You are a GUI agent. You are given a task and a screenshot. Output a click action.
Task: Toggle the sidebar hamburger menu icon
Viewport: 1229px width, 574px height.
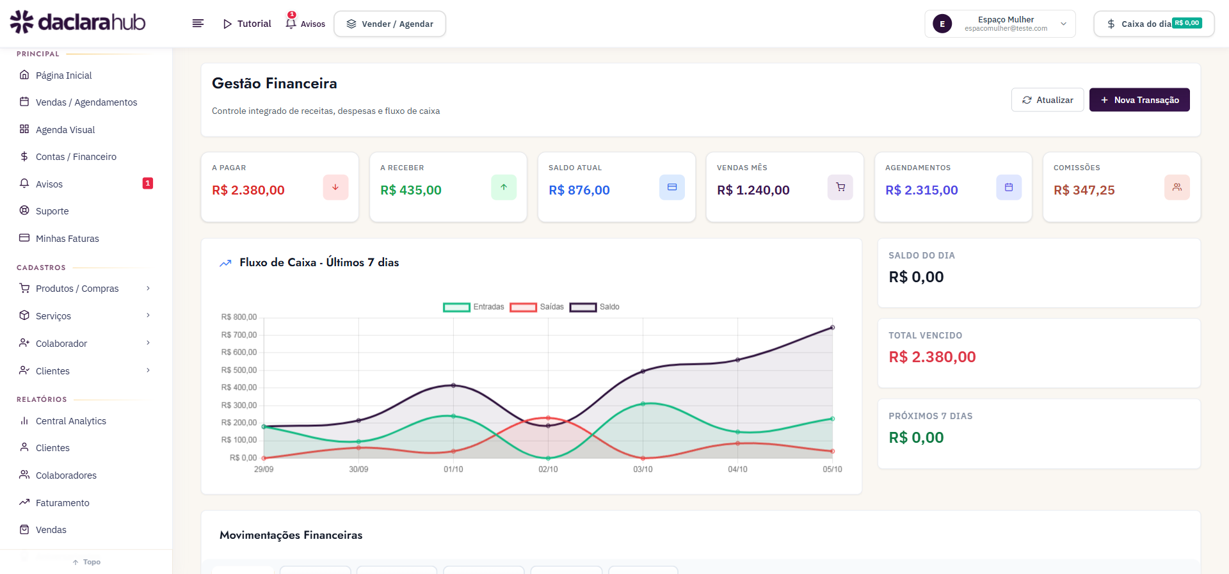pos(198,24)
